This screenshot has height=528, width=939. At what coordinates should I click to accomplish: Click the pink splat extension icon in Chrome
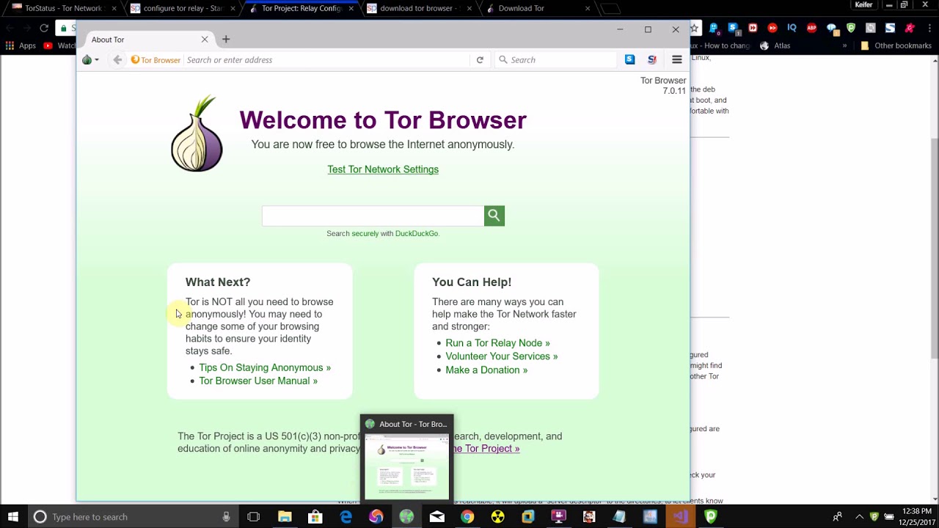910,28
